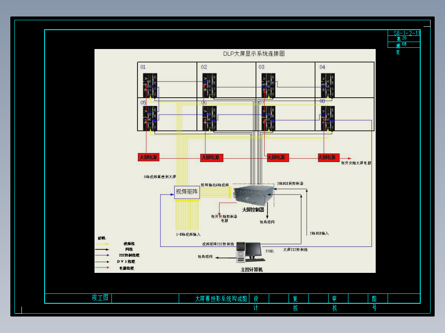Click the 矩阵输出9路视频 label
This screenshot has height=333, width=445.
(215, 185)
